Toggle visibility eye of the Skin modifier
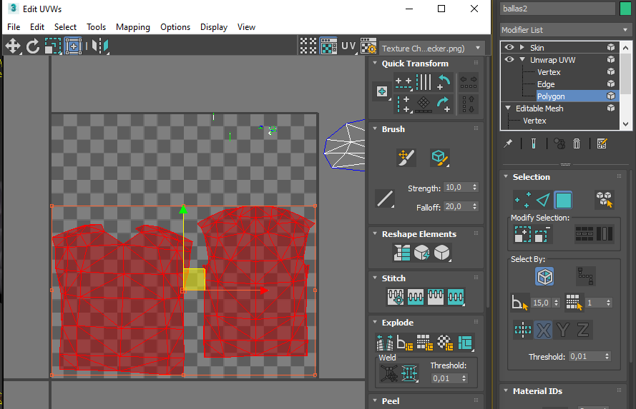Viewport: 636px width, 409px height. coord(509,48)
